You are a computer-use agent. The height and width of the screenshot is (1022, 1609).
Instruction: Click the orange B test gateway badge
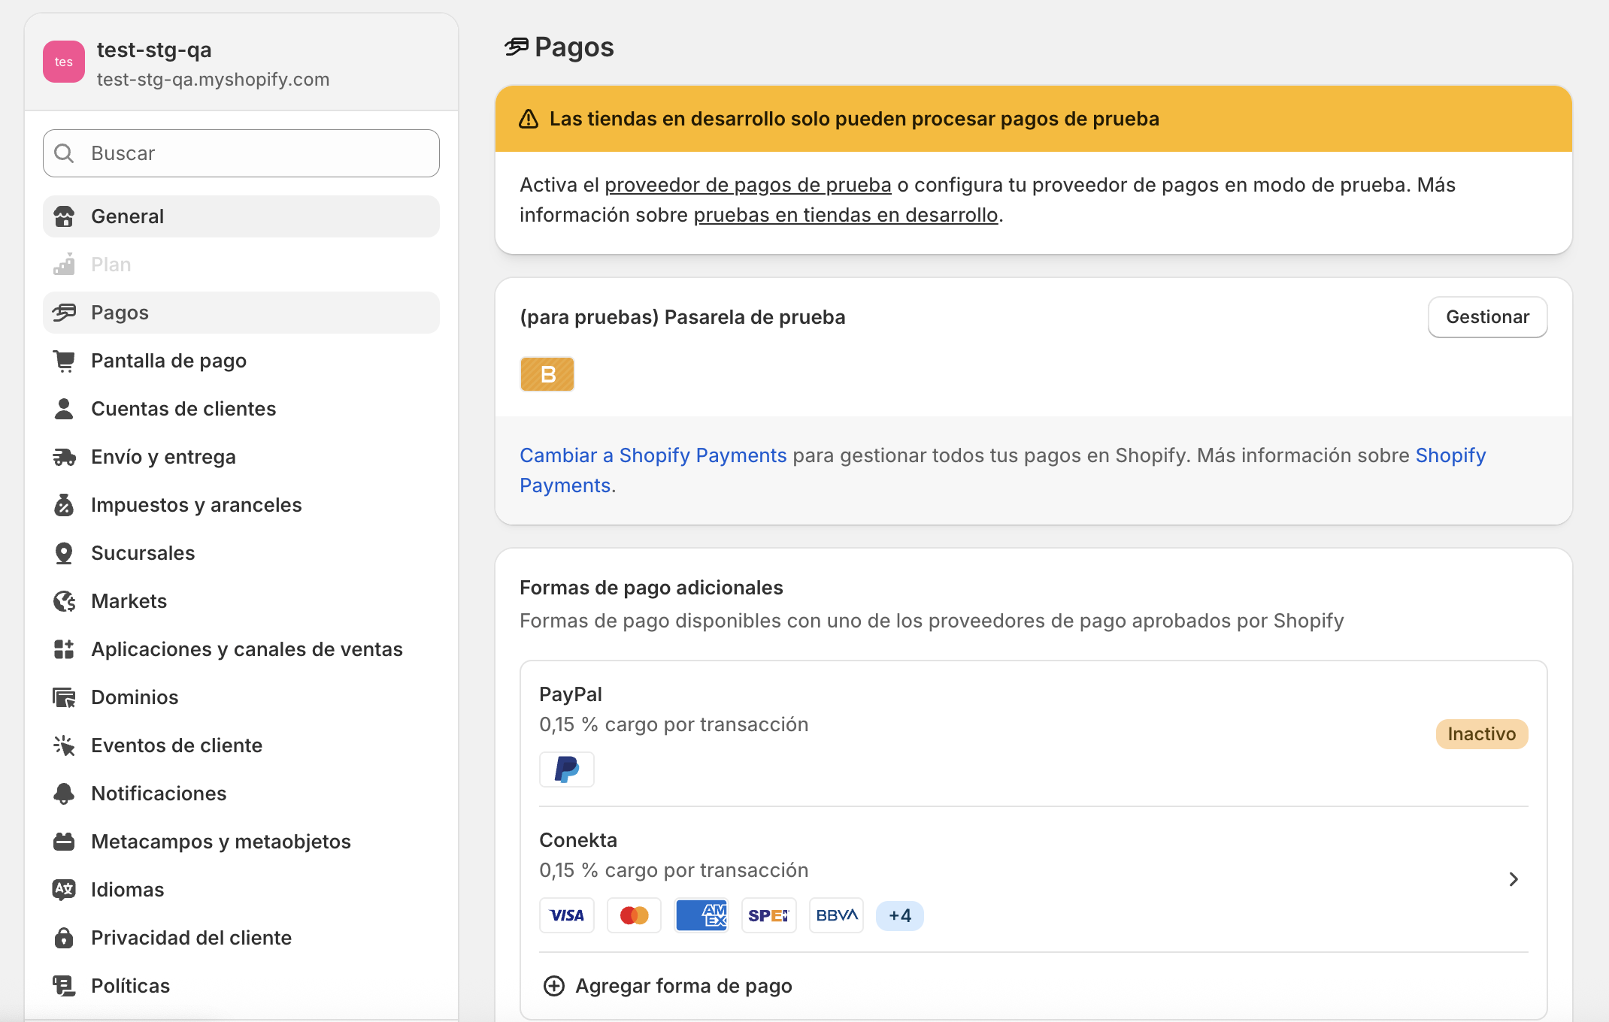547,374
